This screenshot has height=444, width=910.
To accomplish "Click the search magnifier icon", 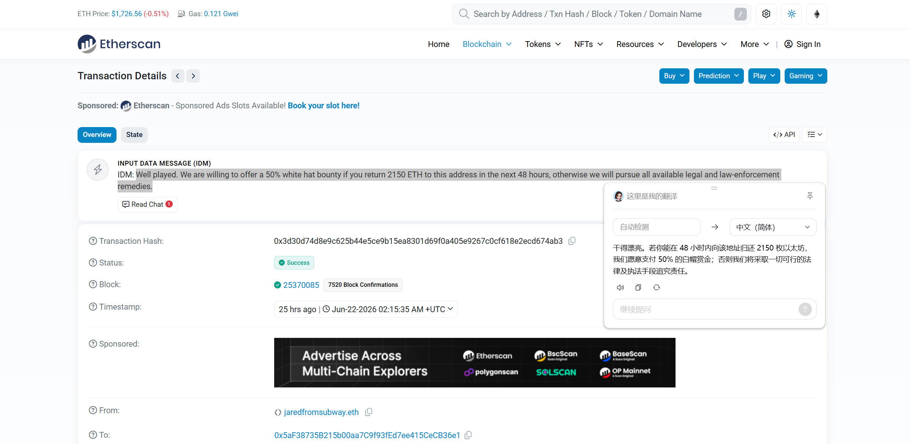I will [x=464, y=14].
